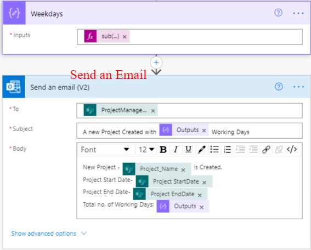
Task: Open help for Send an email action
Action: point(279,87)
